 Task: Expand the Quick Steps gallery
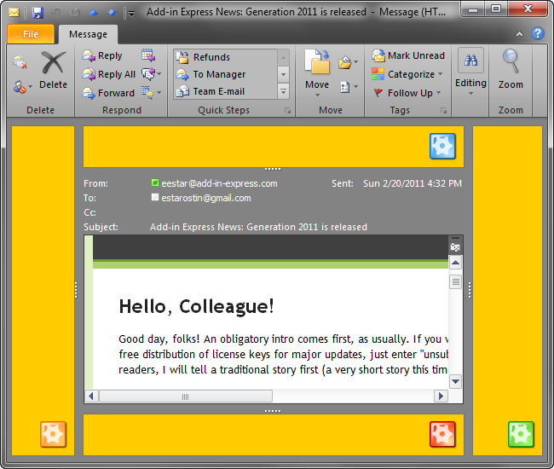(x=283, y=91)
